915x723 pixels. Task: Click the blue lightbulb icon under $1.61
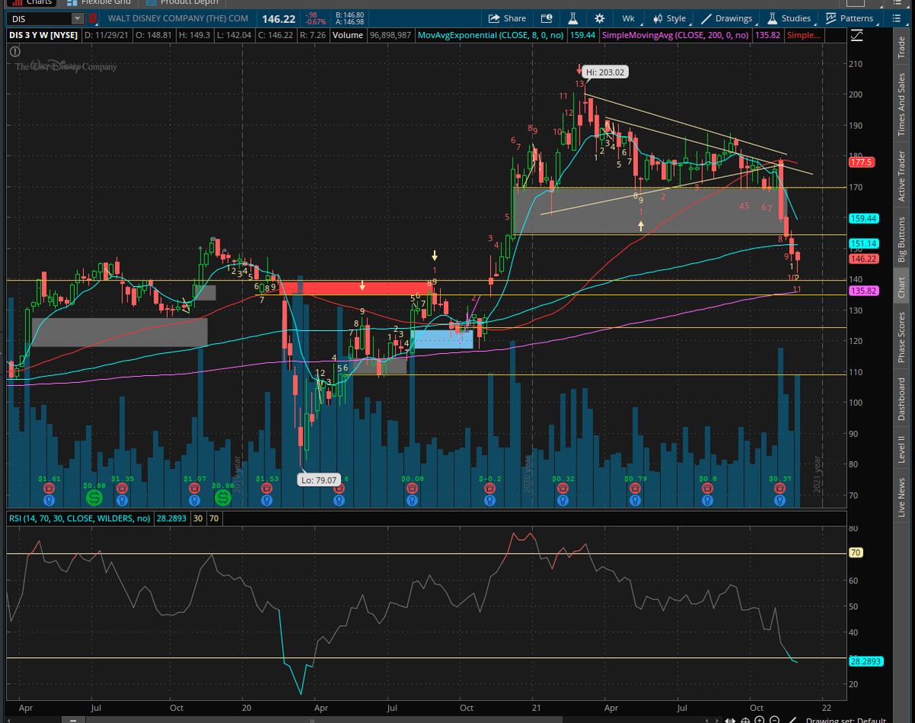50,500
